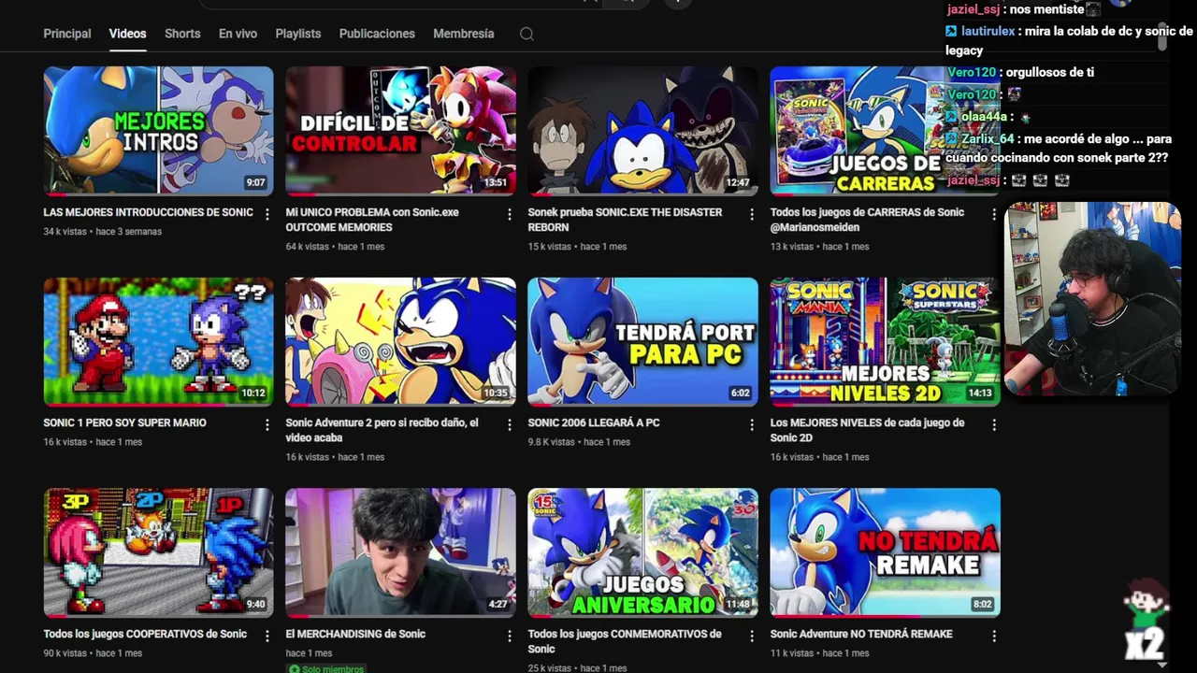
Task: Play the JUEGOS ANIVERSARIO thumbnail
Action: [x=642, y=552]
